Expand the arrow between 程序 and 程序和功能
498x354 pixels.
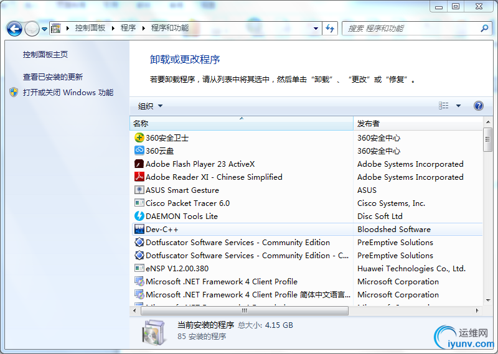[x=144, y=28]
